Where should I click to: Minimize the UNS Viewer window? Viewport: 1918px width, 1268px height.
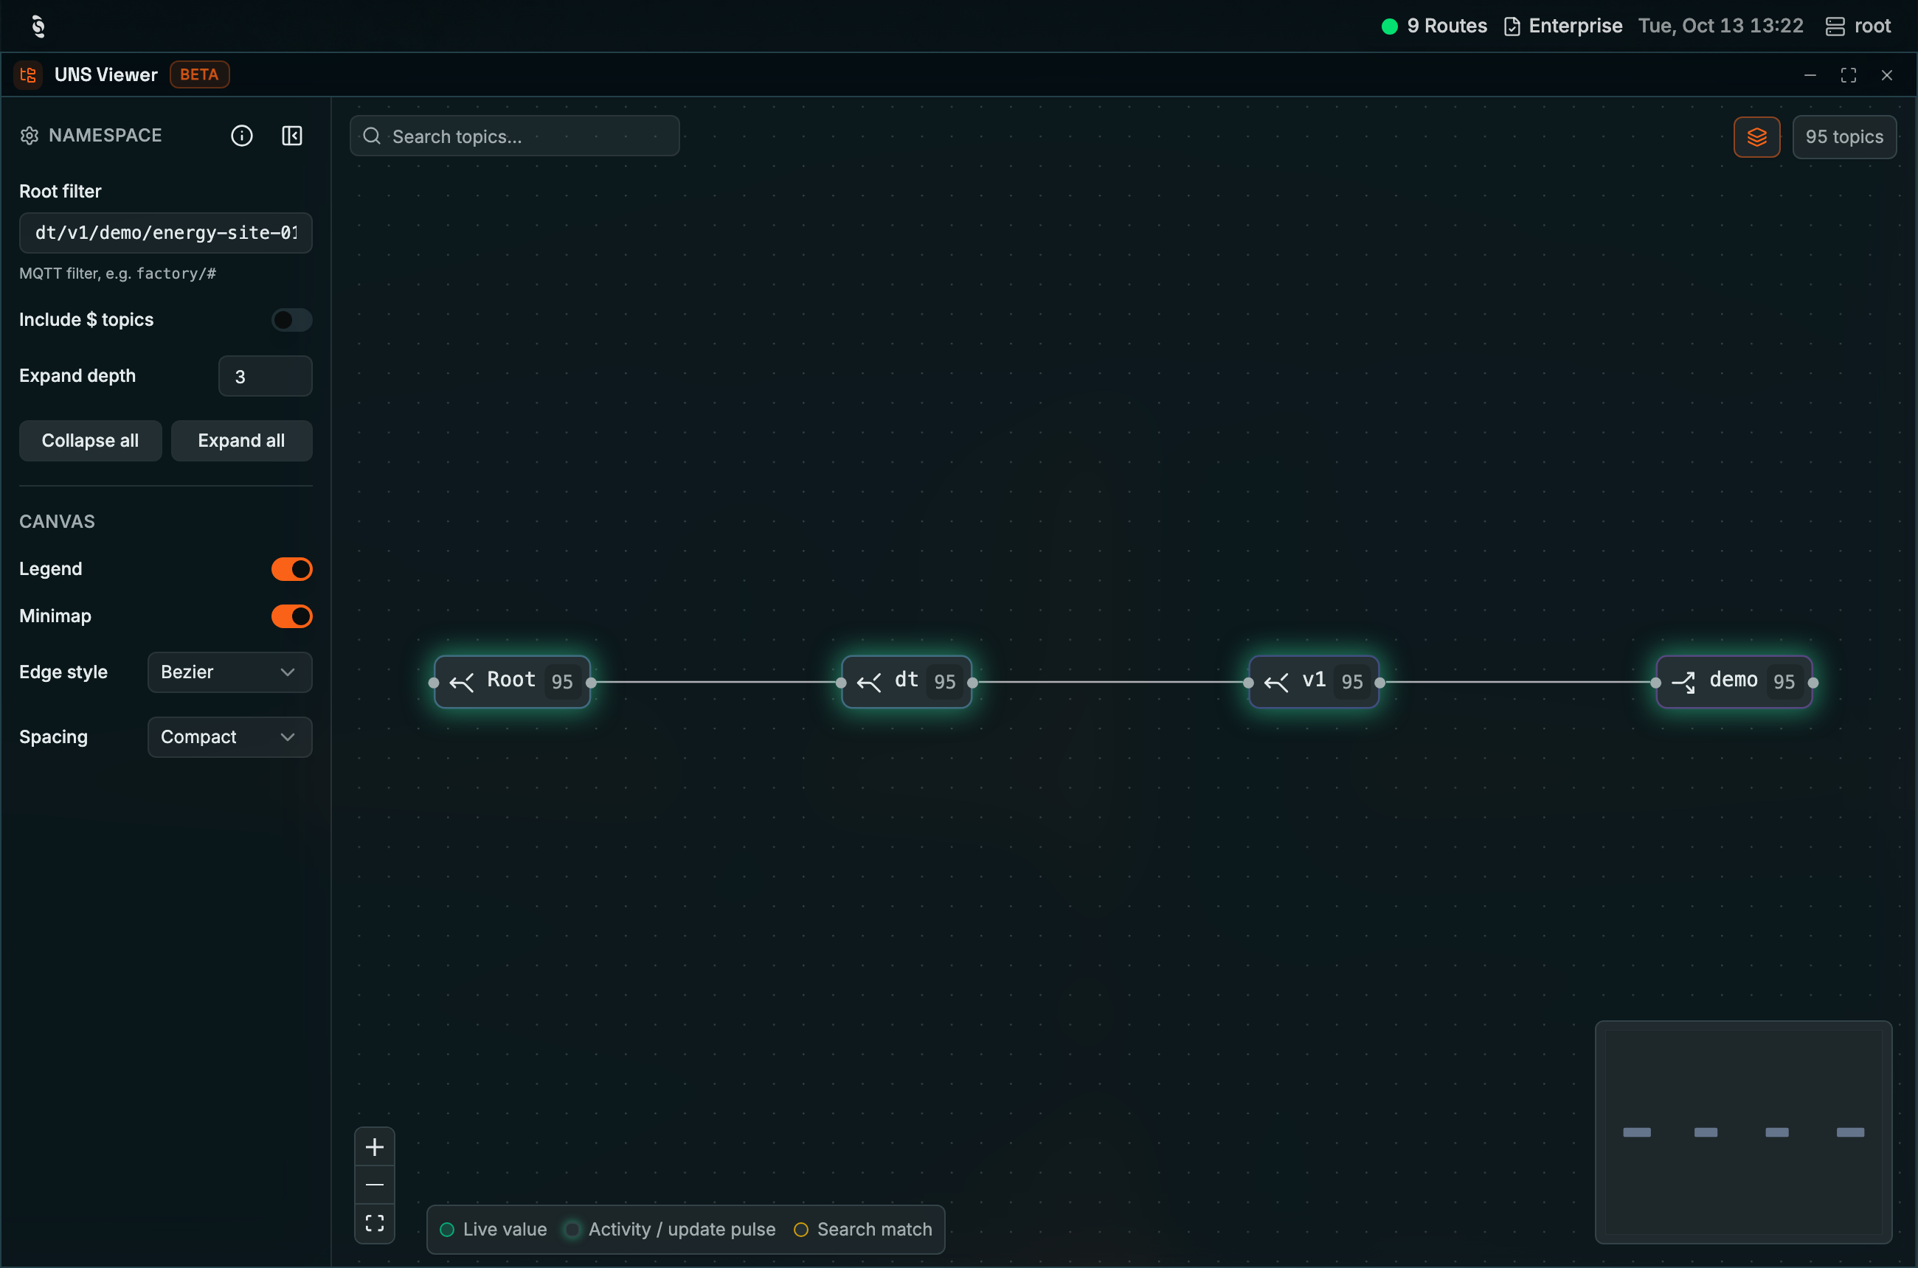tap(1810, 75)
